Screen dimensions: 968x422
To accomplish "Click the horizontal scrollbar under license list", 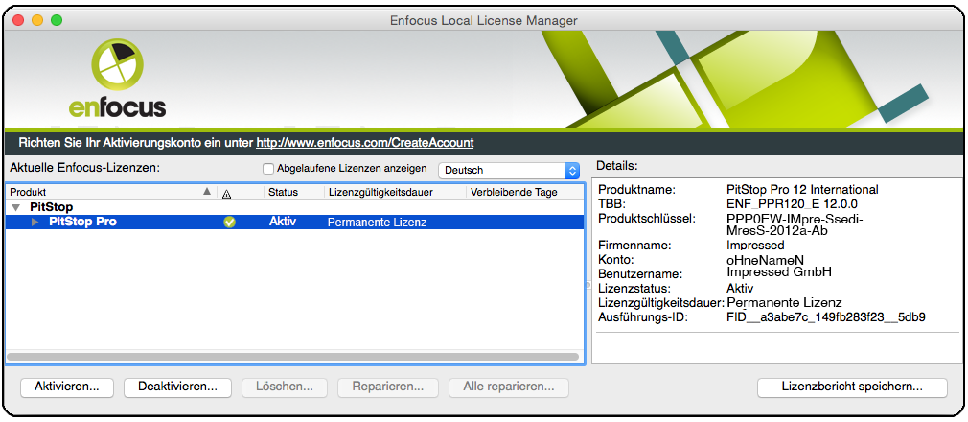I will 292,357.
